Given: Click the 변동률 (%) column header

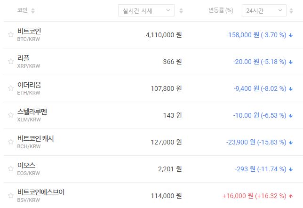Looking at the screenshot, I should tap(221, 10).
